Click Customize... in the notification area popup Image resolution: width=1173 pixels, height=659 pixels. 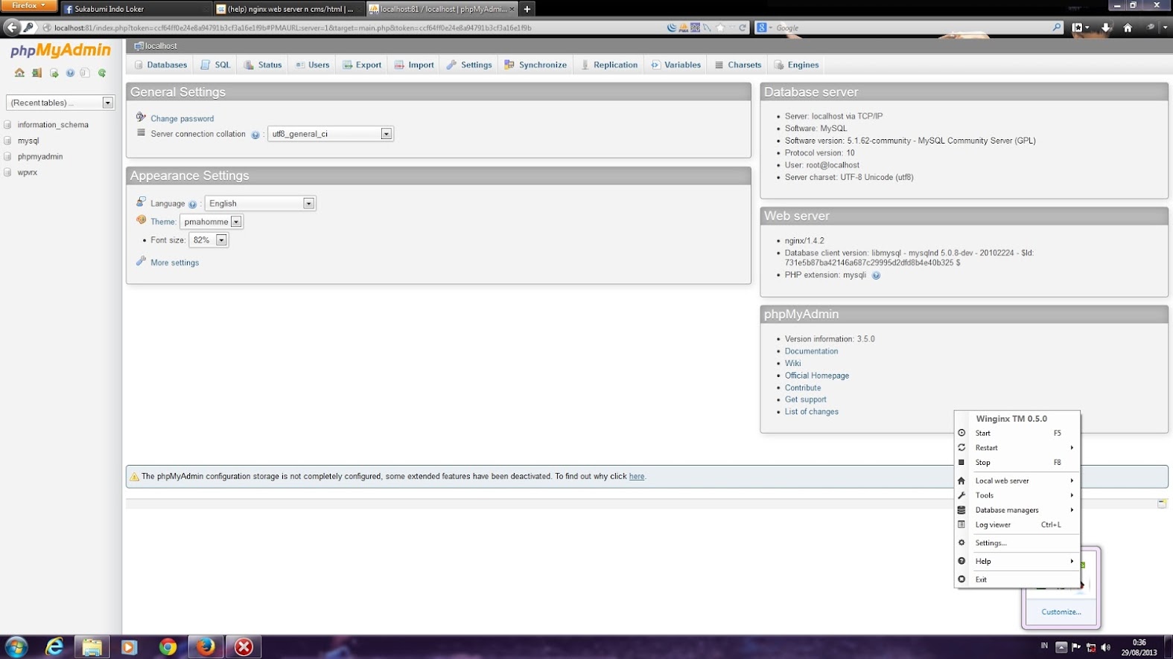tap(1061, 612)
